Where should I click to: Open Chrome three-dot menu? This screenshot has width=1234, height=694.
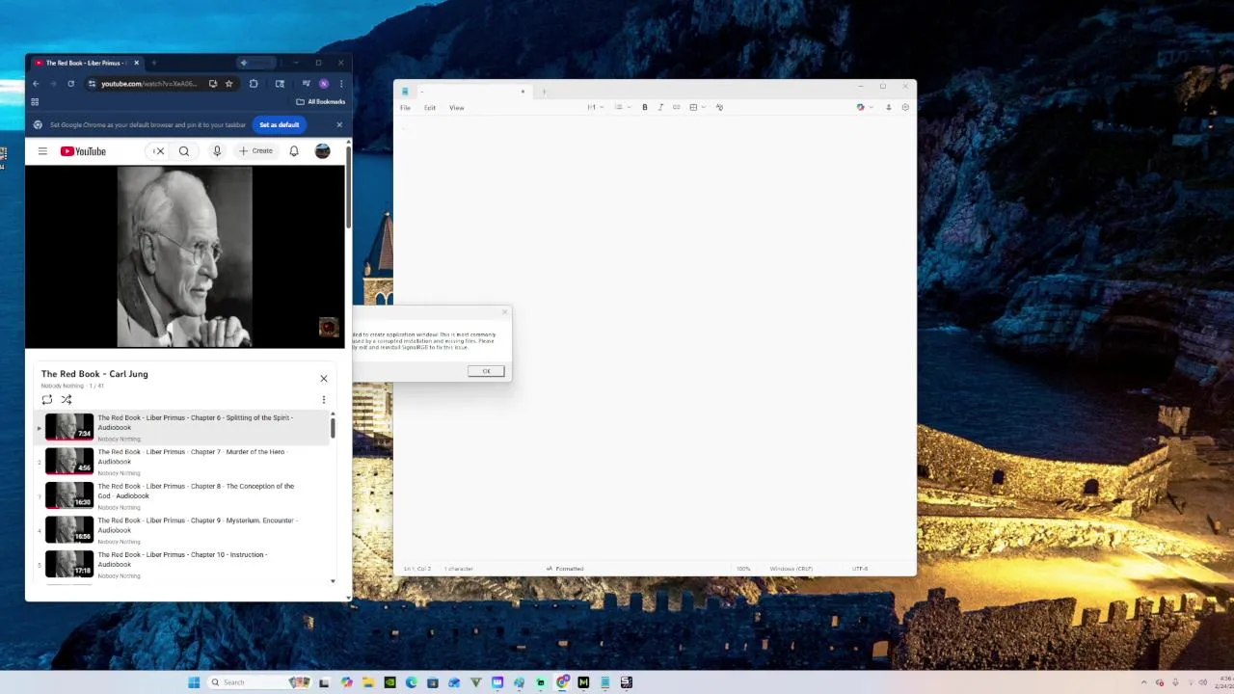[x=340, y=84]
